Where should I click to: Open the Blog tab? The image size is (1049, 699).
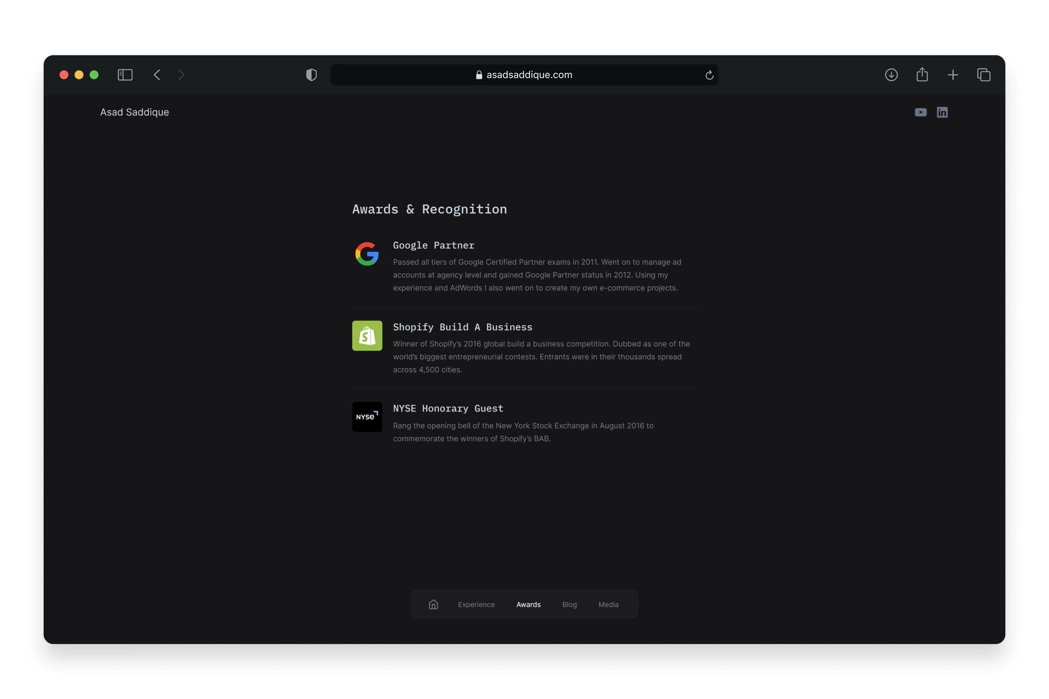click(x=570, y=605)
